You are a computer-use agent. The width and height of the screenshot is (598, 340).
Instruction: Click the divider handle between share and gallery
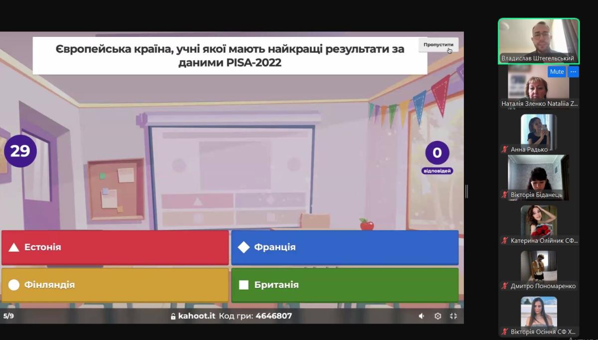[x=467, y=191]
